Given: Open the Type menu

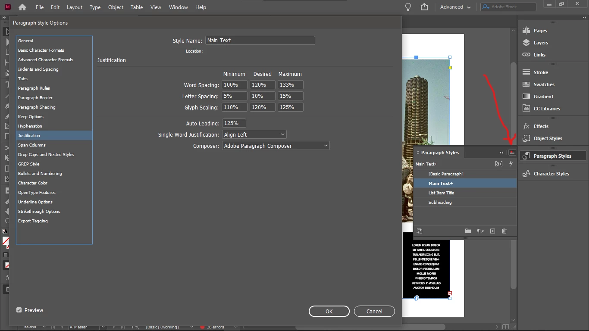Looking at the screenshot, I should tap(95, 7).
